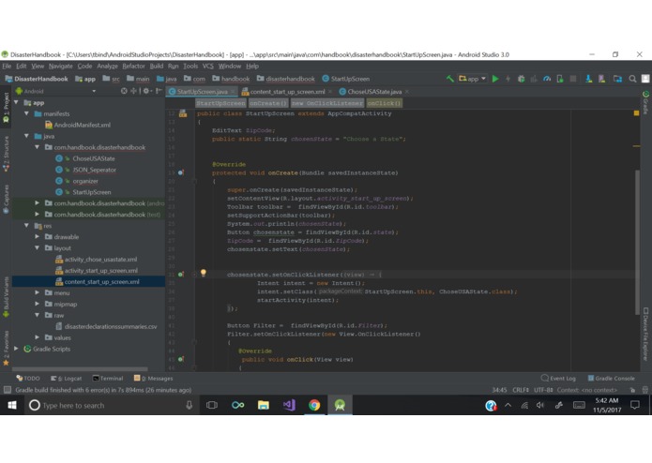Expand the mipmap folder
The height and width of the screenshot is (463, 652).
coord(37,304)
